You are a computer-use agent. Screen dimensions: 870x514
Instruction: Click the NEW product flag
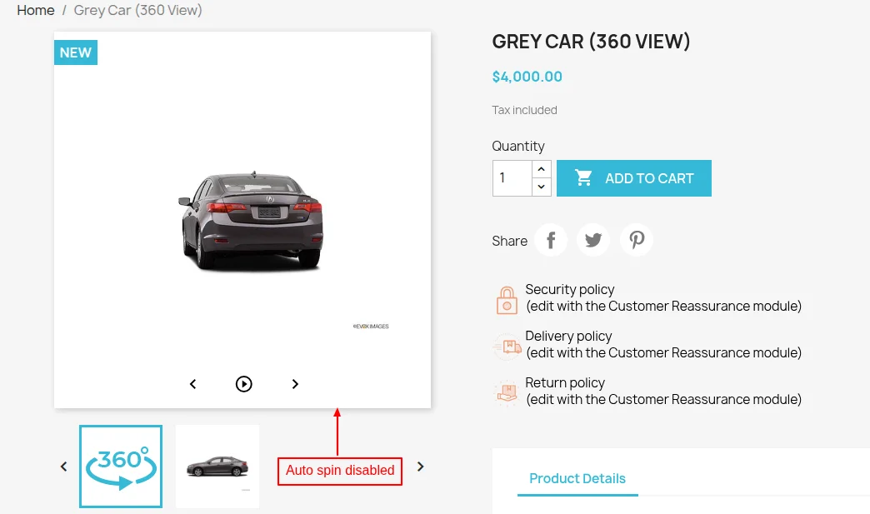coord(76,52)
